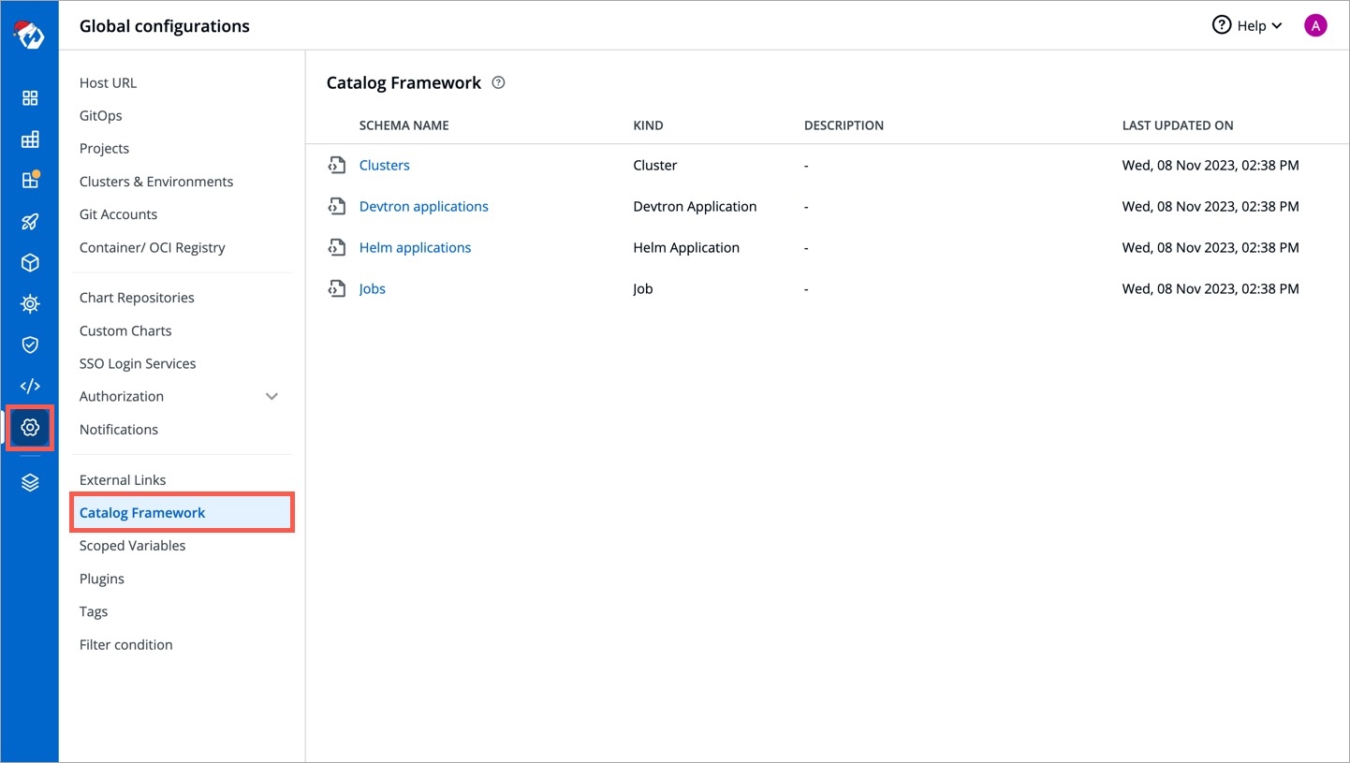The image size is (1350, 763).
Task: Open the user profile avatar A
Action: coord(1315,25)
